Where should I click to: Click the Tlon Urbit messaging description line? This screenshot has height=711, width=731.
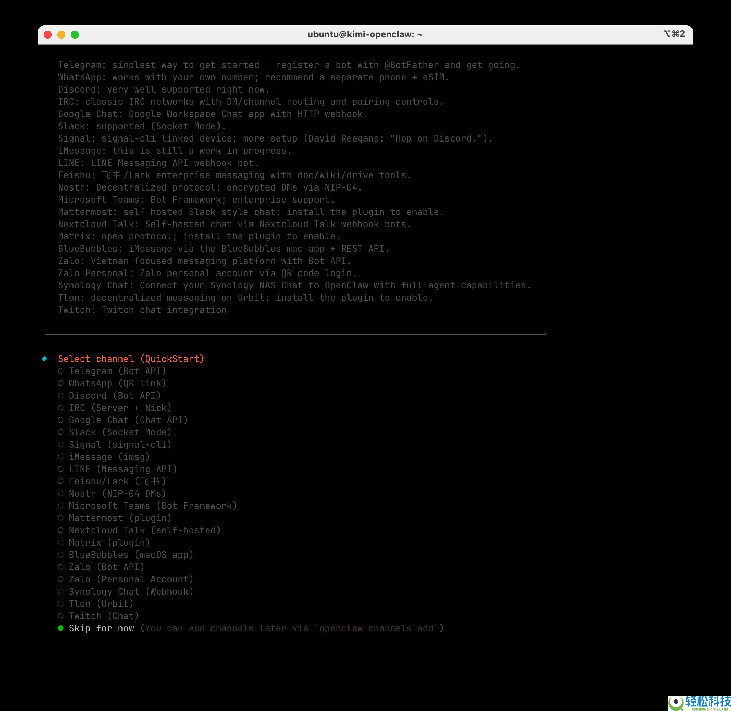(x=245, y=298)
